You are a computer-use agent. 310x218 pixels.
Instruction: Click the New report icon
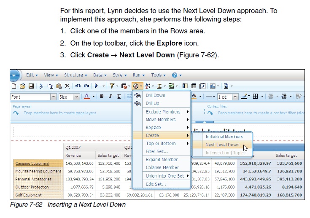14,86
